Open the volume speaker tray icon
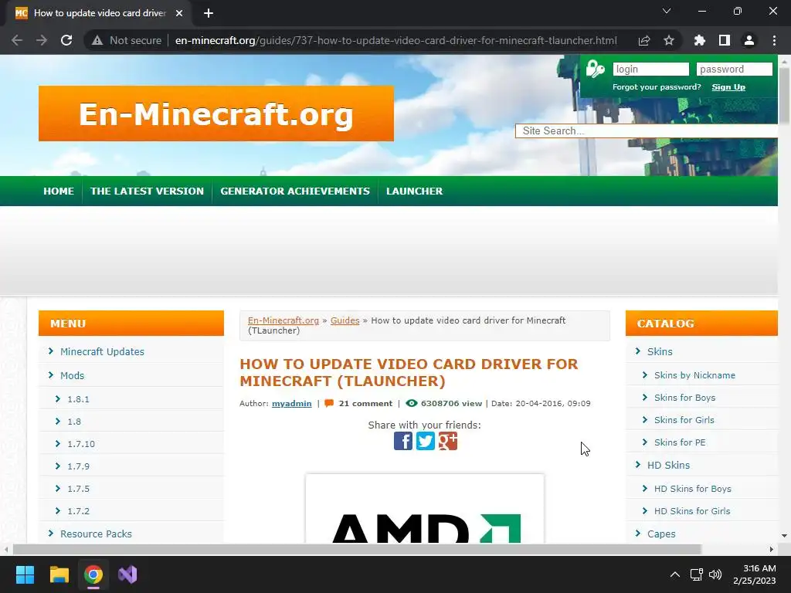The width and height of the screenshot is (791, 593). pyautogui.click(x=715, y=574)
